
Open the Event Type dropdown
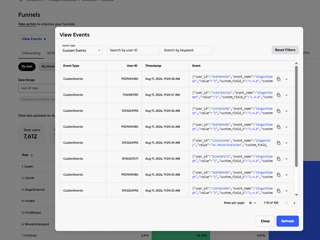pos(81,50)
